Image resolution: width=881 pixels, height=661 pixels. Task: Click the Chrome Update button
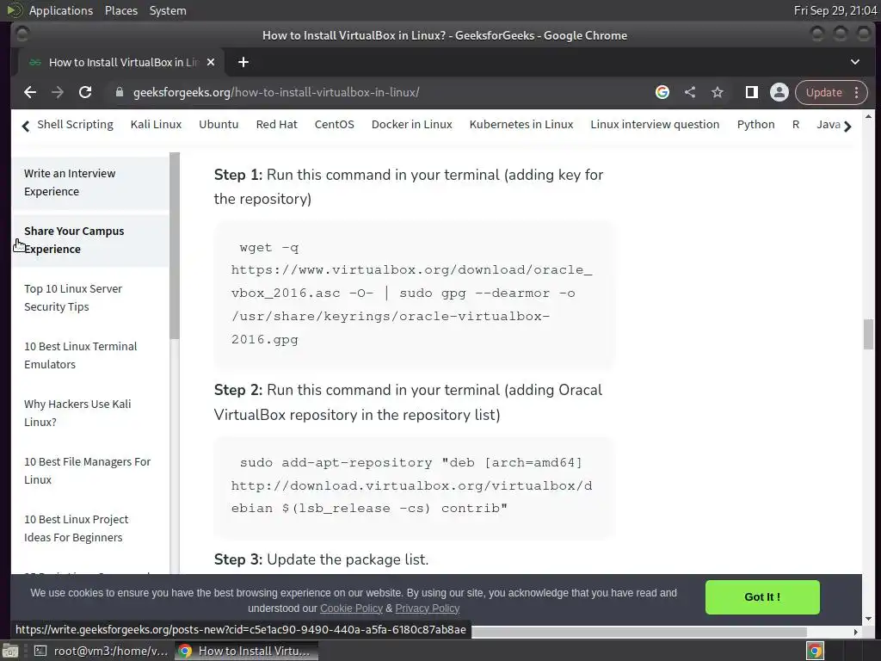coord(823,92)
